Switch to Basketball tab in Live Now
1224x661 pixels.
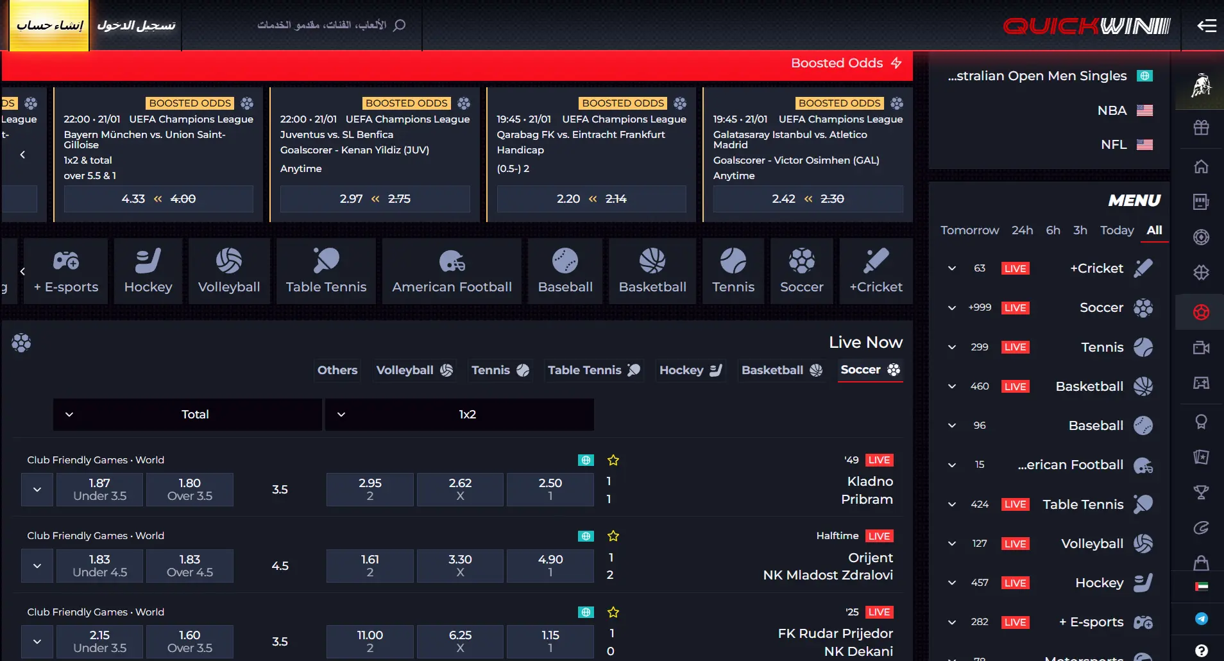pos(781,370)
